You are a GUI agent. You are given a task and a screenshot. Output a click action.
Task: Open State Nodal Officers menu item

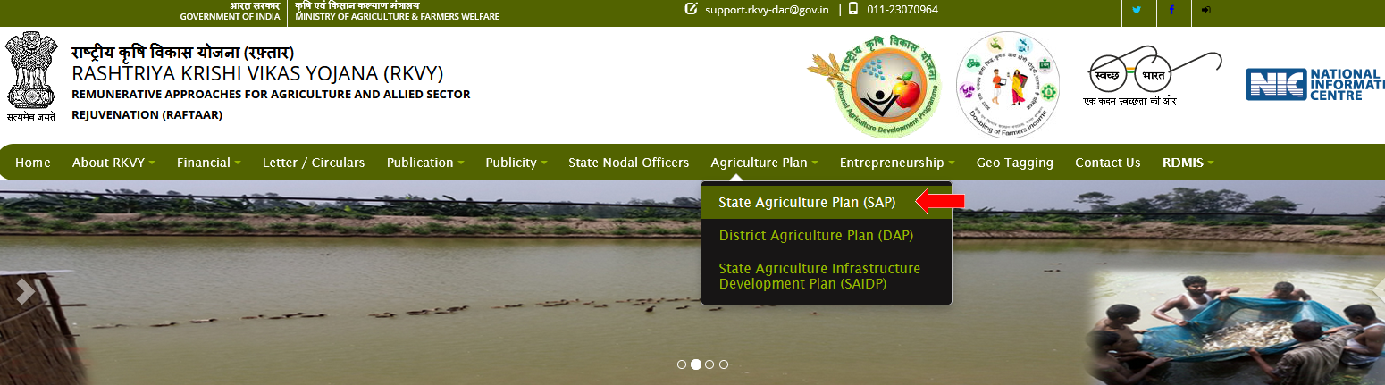(x=629, y=163)
